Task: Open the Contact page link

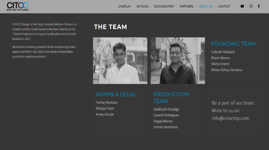Action: [x=224, y=7]
